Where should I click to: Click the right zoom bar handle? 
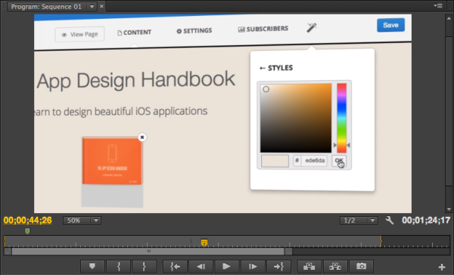tap(288, 252)
